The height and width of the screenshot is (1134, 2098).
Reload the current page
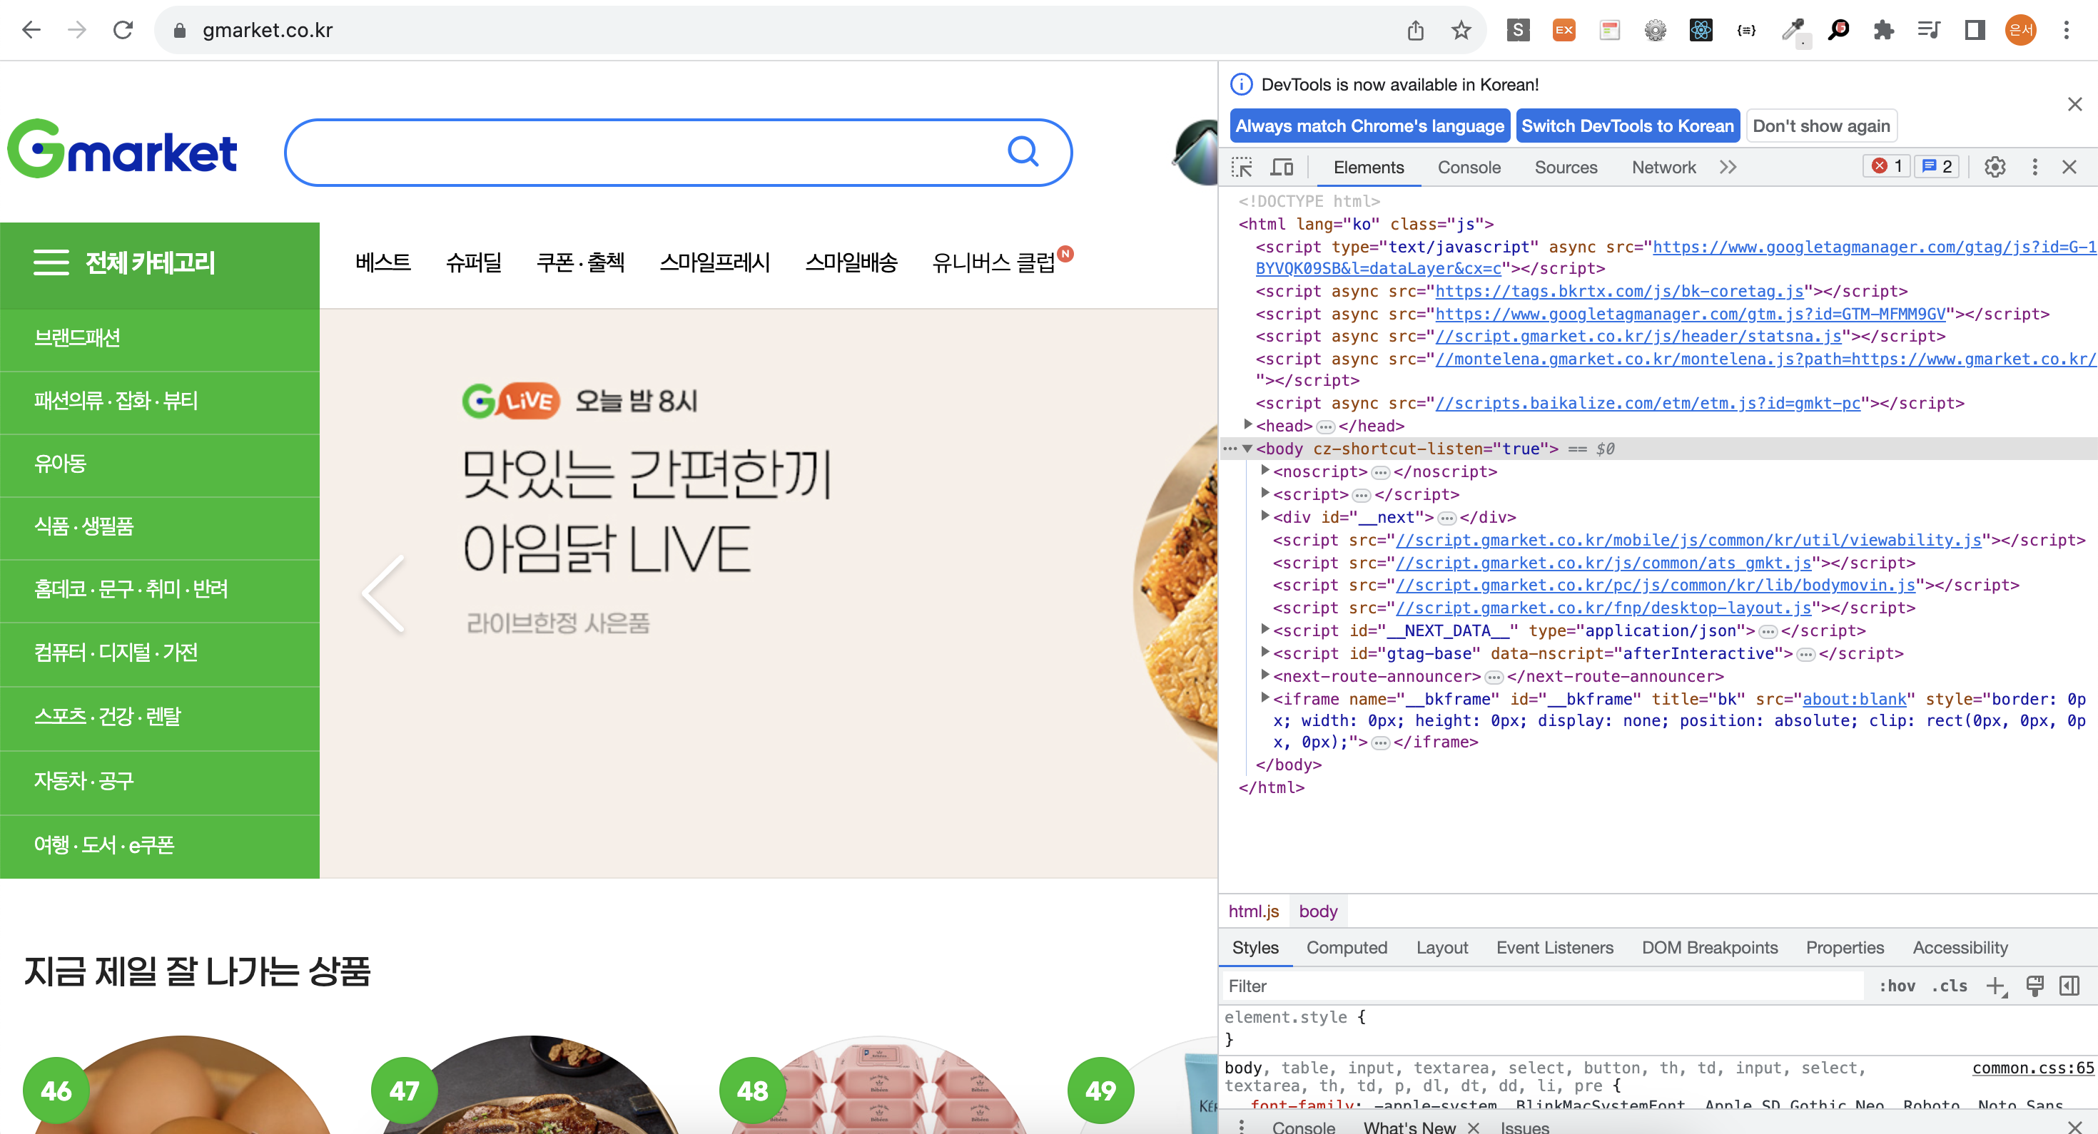(x=123, y=30)
